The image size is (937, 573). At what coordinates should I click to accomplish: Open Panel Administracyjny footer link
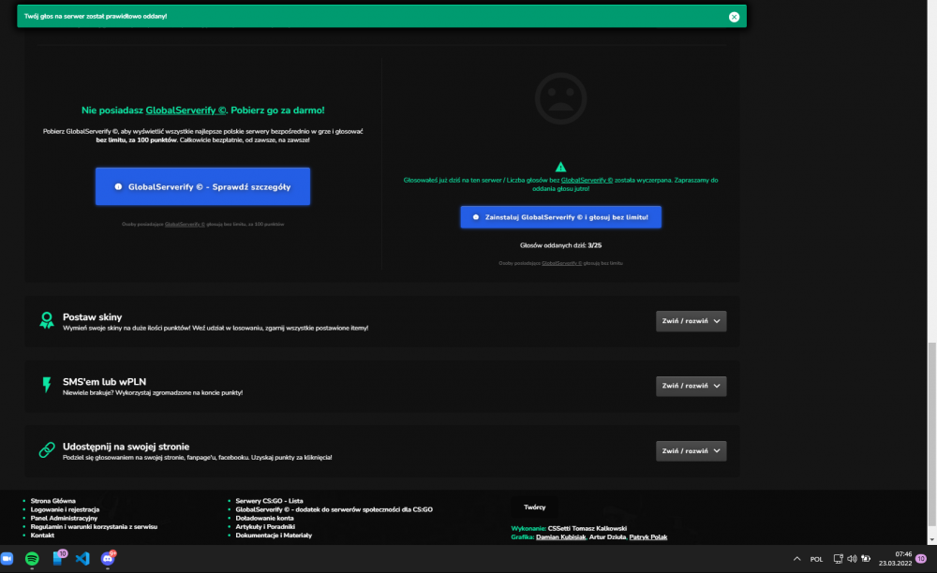64,518
